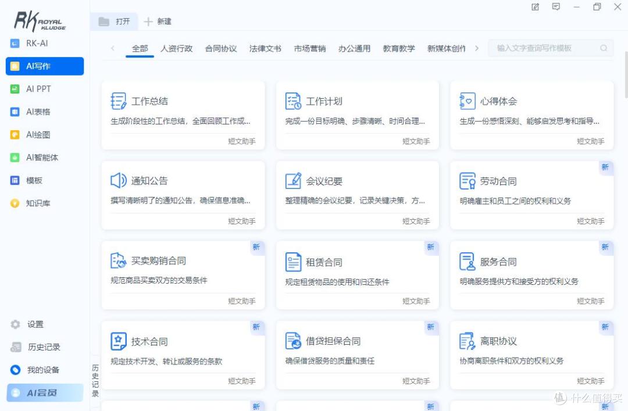
Task: Switch to the 新媒体创作 tab
Action: (x=447, y=48)
